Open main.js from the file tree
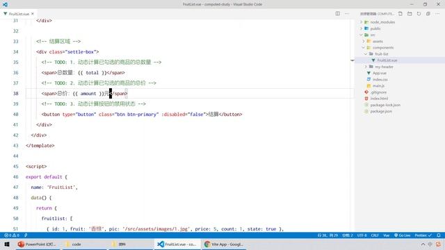Viewport: 445px width, 250px height. click(x=378, y=86)
